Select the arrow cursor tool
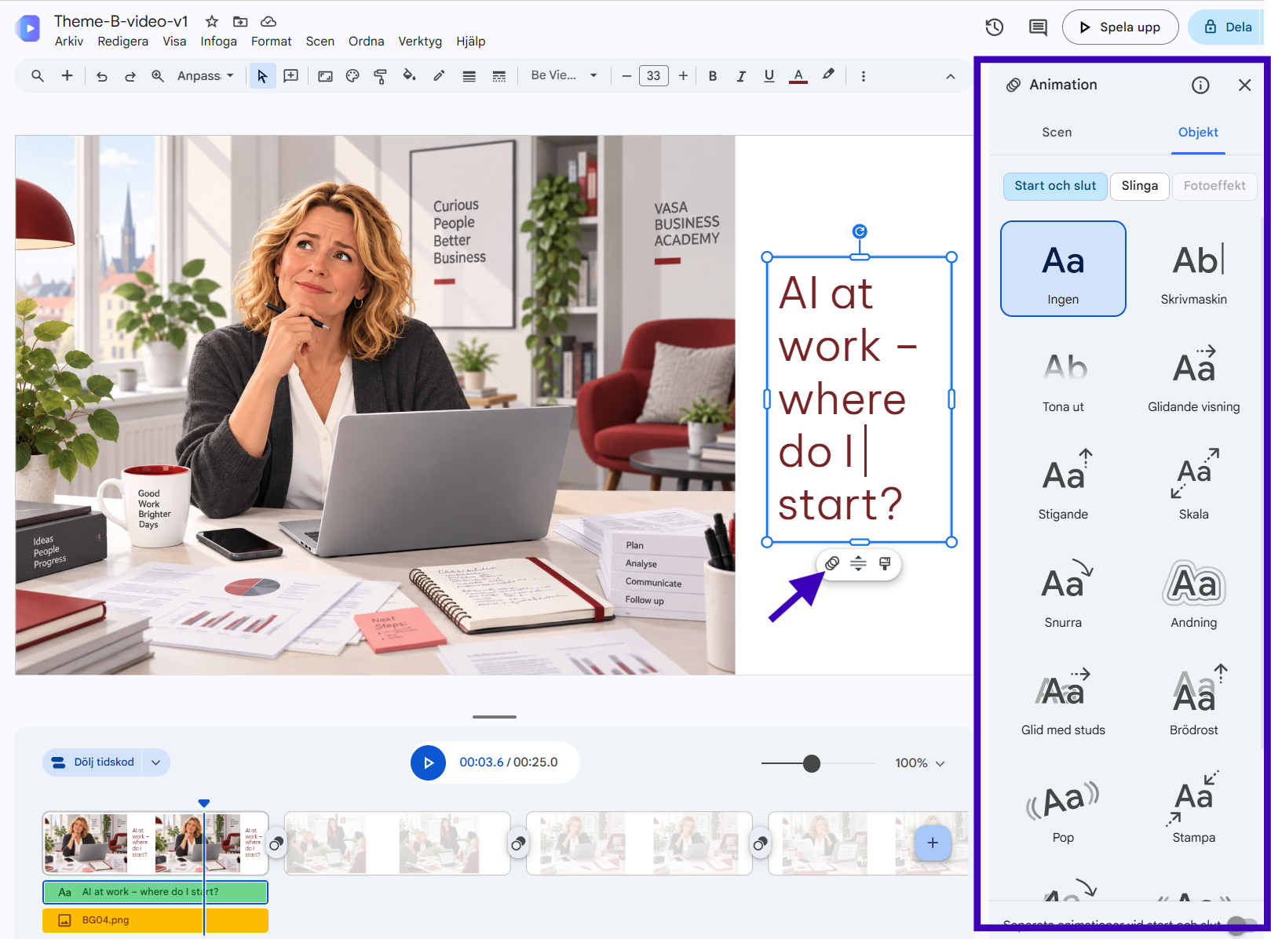This screenshot has height=939, width=1271. pyautogui.click(x=262, y=76)
